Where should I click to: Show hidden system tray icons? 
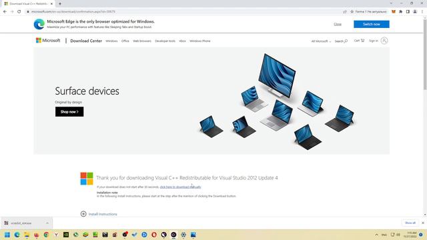pyautogui.click(x=376, y=235)
